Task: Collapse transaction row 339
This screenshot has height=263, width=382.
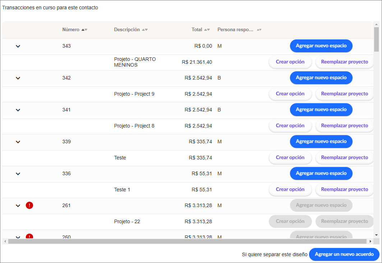Action: [18, 142]
